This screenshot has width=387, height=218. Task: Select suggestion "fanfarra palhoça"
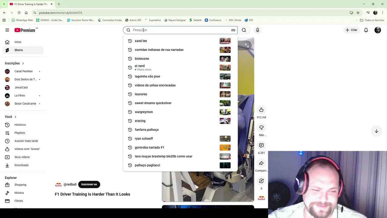click(x=180, y=130)
